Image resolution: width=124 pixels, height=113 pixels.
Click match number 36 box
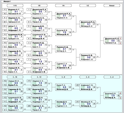(118, 96)
